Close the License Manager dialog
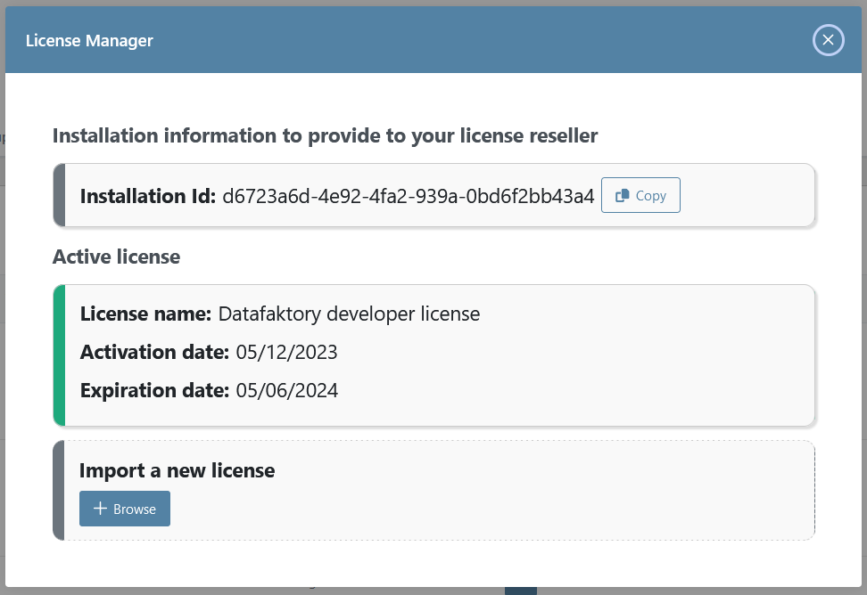Image resolution: width=867 pixels, height=595 pixels. pyautogui.click(x=828, y=40)
